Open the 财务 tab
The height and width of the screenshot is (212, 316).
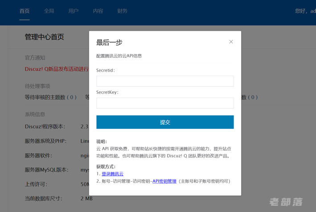(122, 11)
